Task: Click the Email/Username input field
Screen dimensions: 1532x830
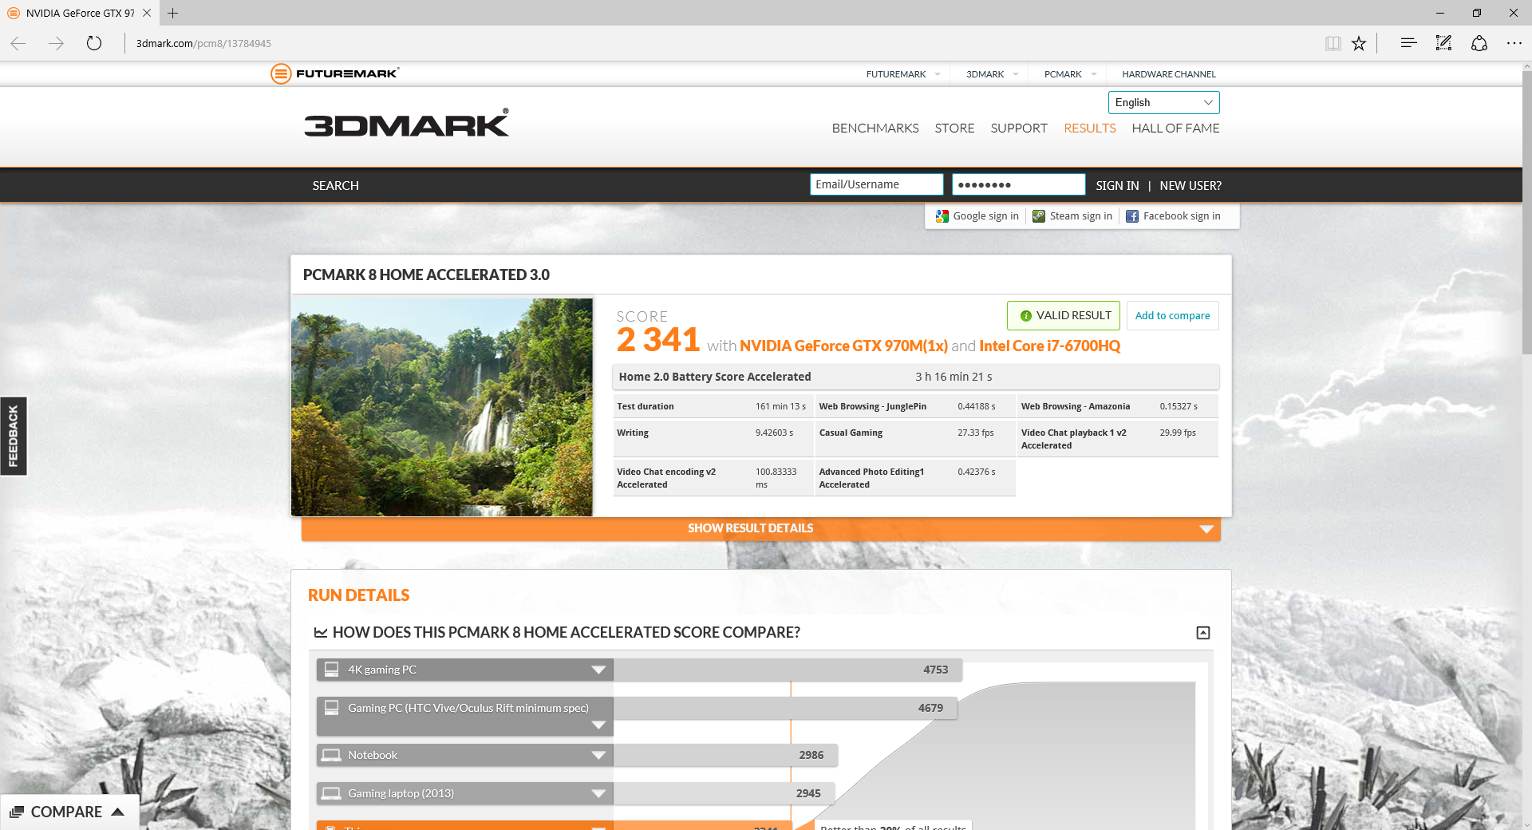Action: coord(876,184)
